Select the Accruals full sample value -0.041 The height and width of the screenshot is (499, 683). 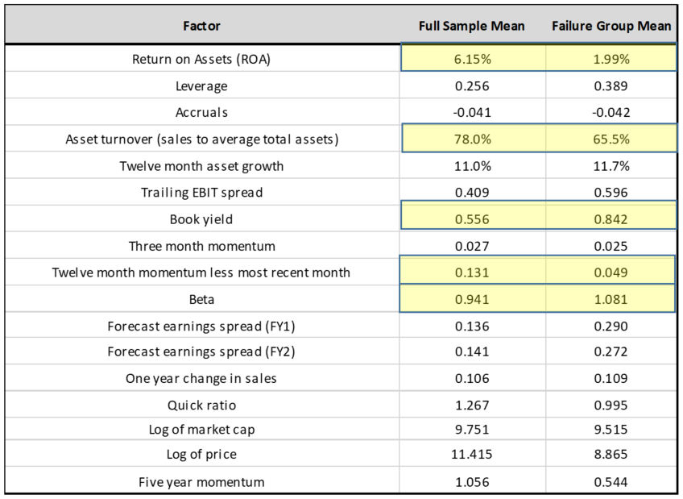click(x=472, y=113)
